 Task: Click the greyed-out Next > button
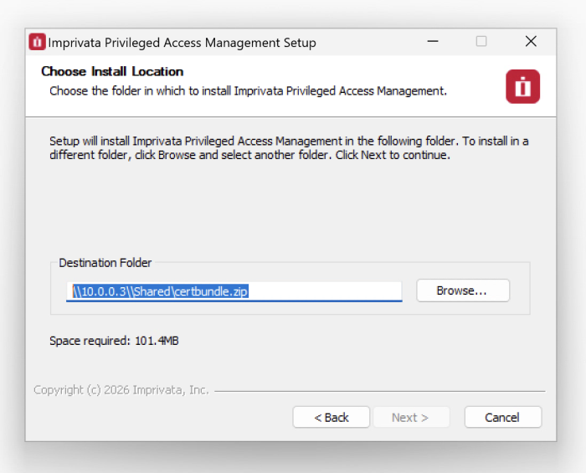point(410,417)
